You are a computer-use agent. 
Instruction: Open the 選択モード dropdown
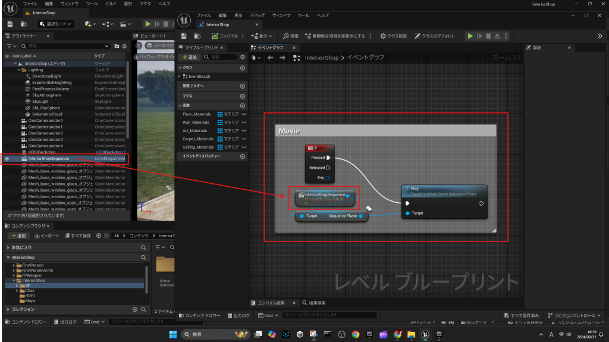[56, 24]
